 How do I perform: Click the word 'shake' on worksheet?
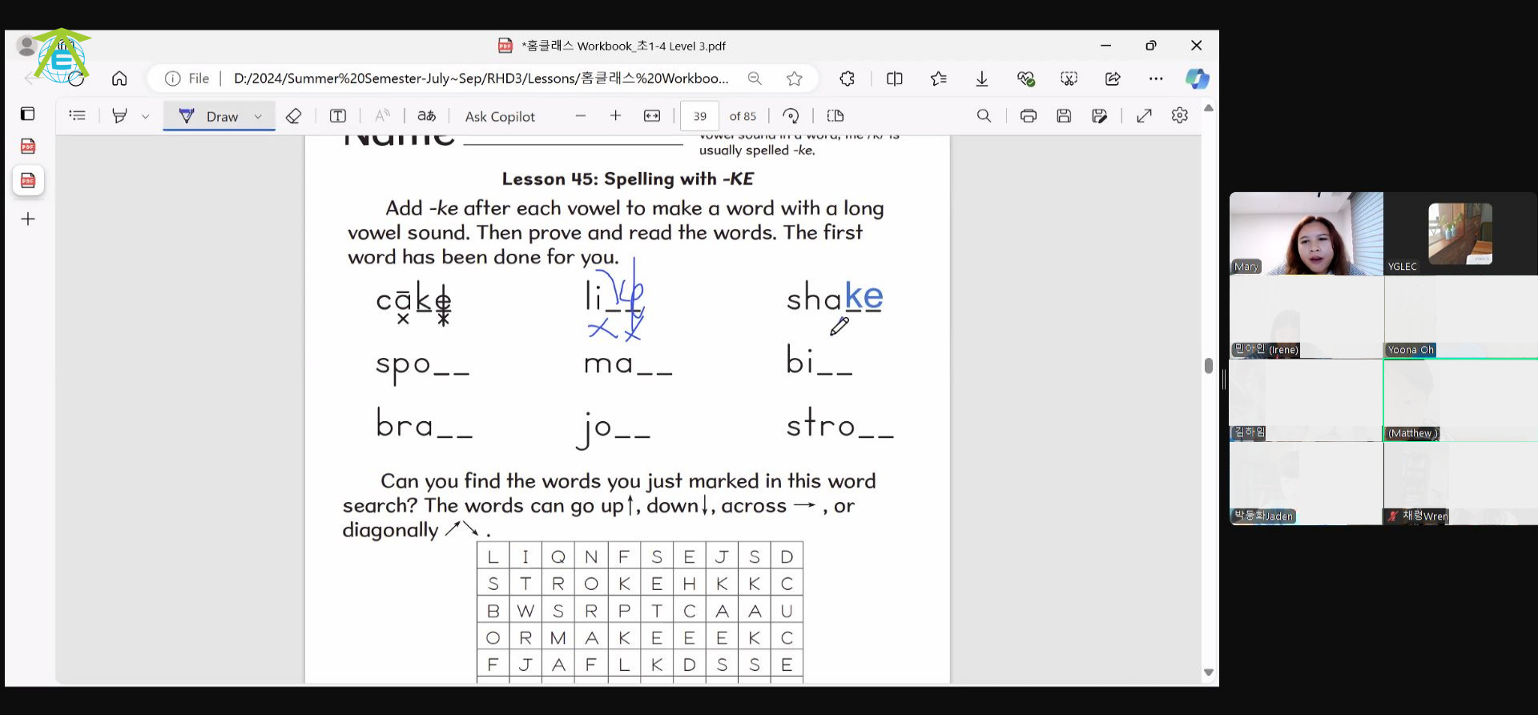834,297
